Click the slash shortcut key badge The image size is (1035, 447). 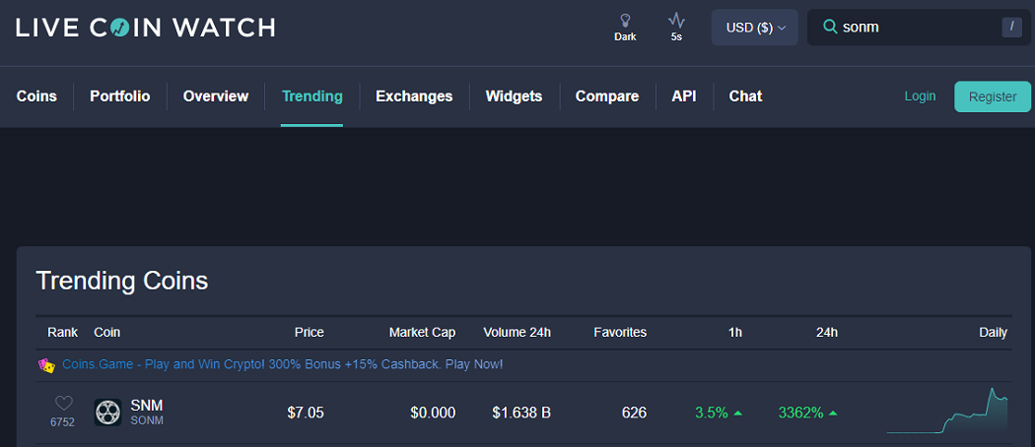click(1011, 27)
